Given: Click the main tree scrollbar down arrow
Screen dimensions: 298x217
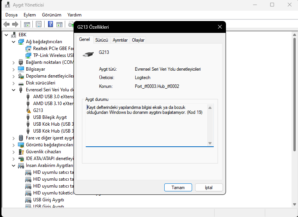Looking at the screenshot, I should coord(295,204).
